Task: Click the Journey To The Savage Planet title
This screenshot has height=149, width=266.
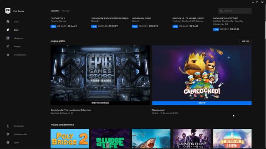Action: (188, 18)
